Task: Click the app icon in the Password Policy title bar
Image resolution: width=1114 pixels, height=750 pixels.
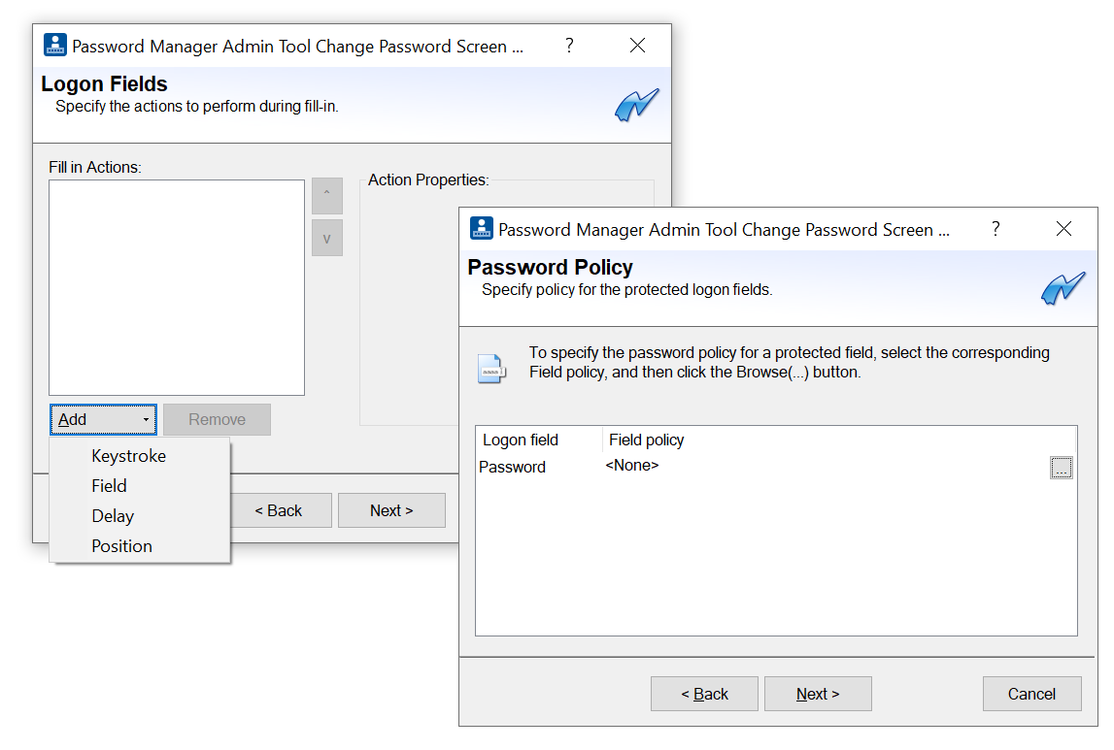Action: (482, 229)
